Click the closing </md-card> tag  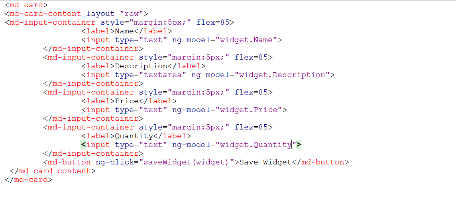(29, 180)
